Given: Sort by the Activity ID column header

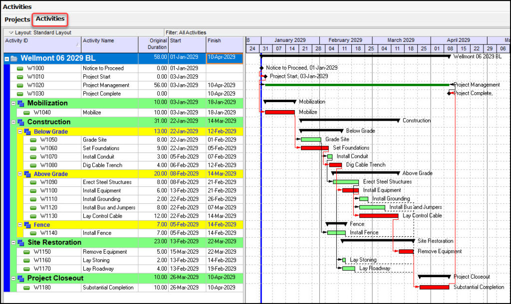Looking at the screenshot, I should [x=42, y=44].
